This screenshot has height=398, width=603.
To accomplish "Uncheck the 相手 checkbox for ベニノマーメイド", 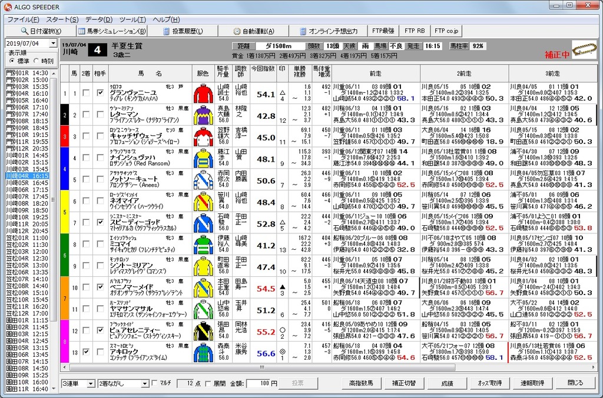I will pyautogui.click(x=100, y=287).
